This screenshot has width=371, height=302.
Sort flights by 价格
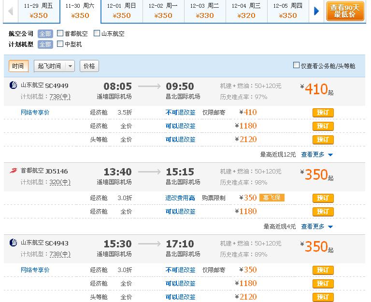click(x=89, y=66)
